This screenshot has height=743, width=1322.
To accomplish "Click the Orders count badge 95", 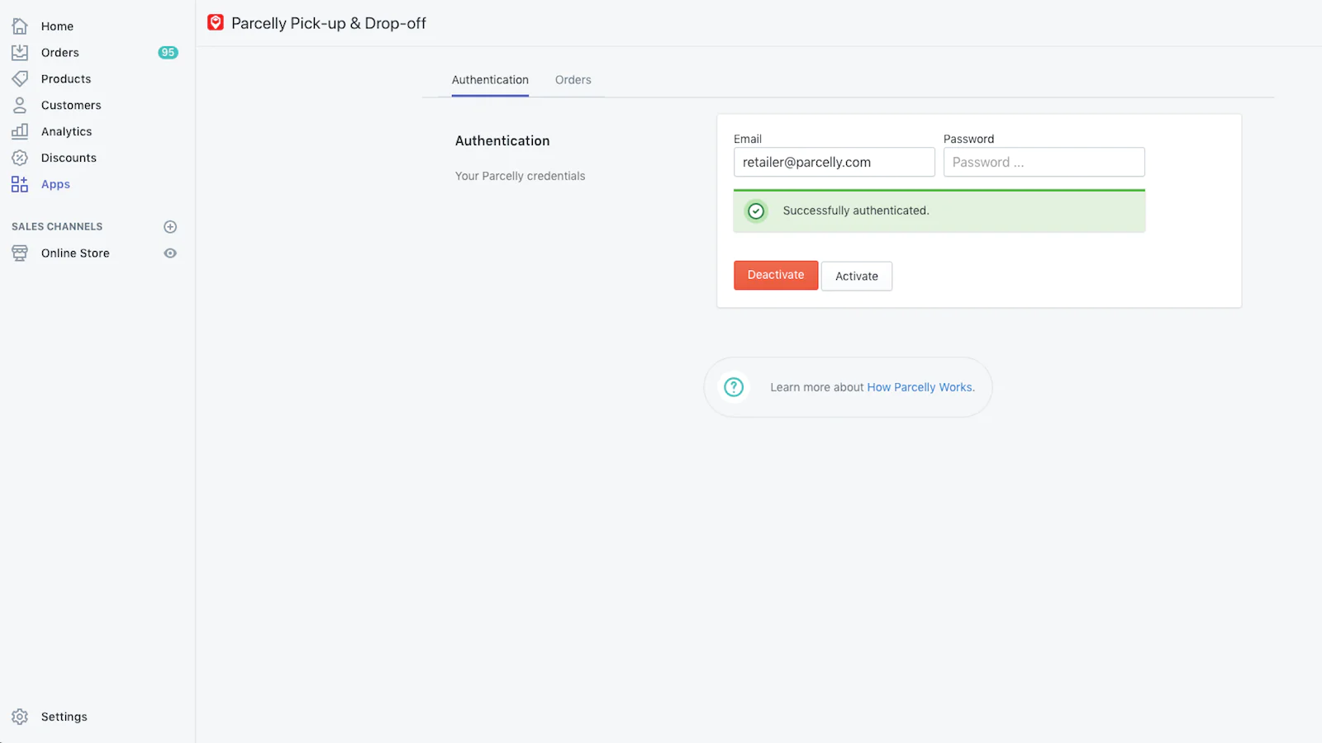I will point(168,53).
